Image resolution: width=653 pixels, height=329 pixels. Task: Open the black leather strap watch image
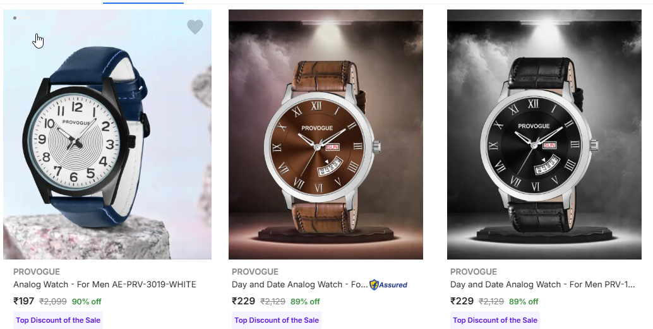coord(544,139)
